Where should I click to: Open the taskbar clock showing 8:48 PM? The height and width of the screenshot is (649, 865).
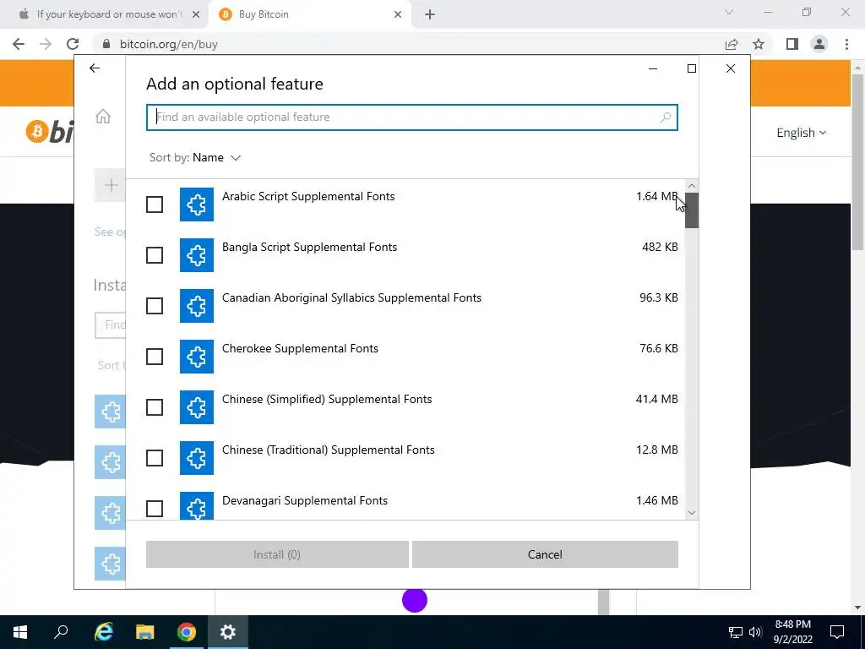tap(792, 632)
